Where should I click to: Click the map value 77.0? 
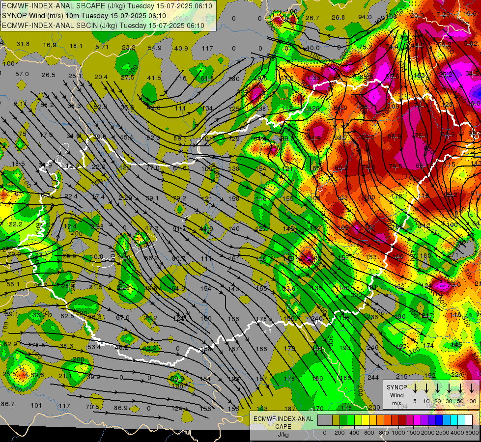(152, 168)
